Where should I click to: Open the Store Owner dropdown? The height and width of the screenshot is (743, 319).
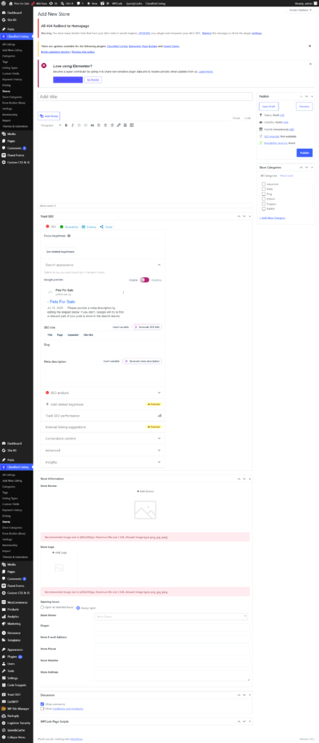(x=171, y=616)
